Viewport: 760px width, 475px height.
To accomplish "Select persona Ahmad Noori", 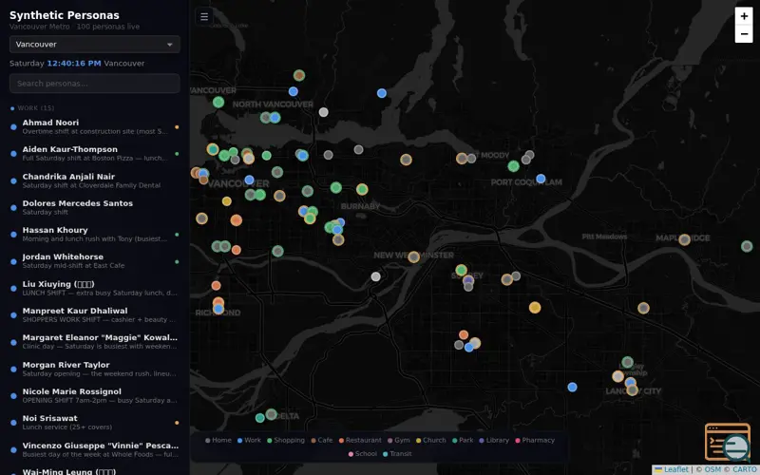I will pyautogui.click(x=94, y=126).
